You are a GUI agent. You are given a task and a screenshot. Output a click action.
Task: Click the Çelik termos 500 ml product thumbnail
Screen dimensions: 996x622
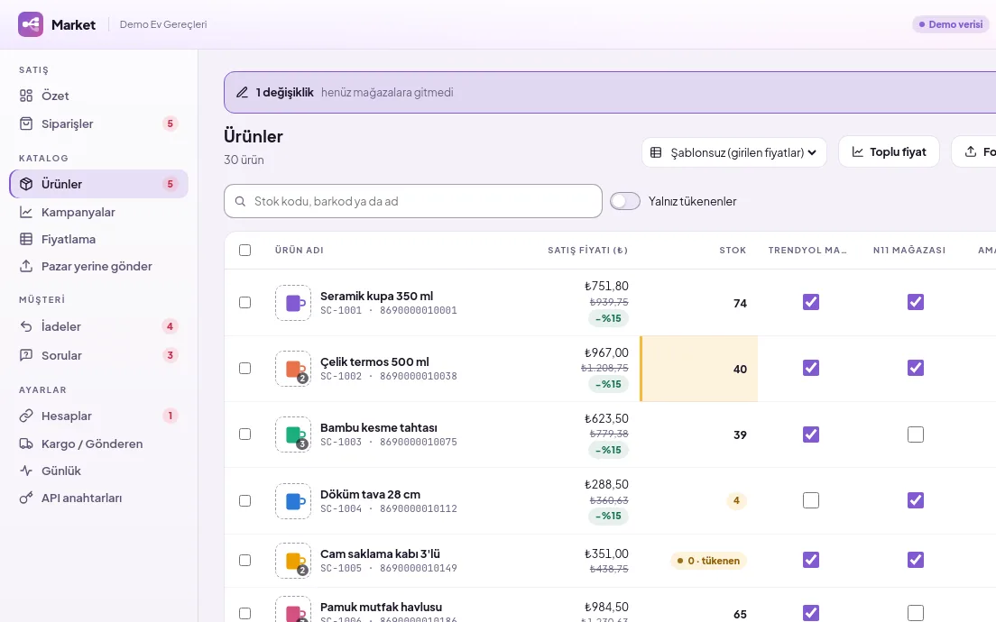(x=293, y=369)
